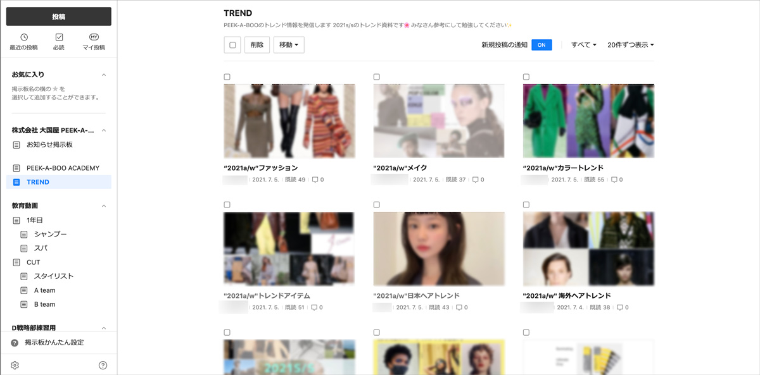This screenshot has width=760, height=375.
Task: Click the comment icon under "2021a/w"ファッション
Action: (x=315, y=180)
